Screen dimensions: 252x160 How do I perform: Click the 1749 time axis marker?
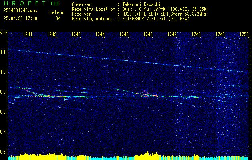[x=220, y=34]
